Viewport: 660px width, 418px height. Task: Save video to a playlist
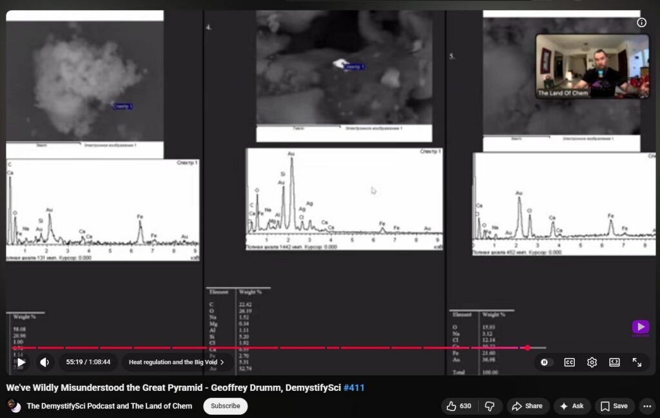[x=614, y=406]
